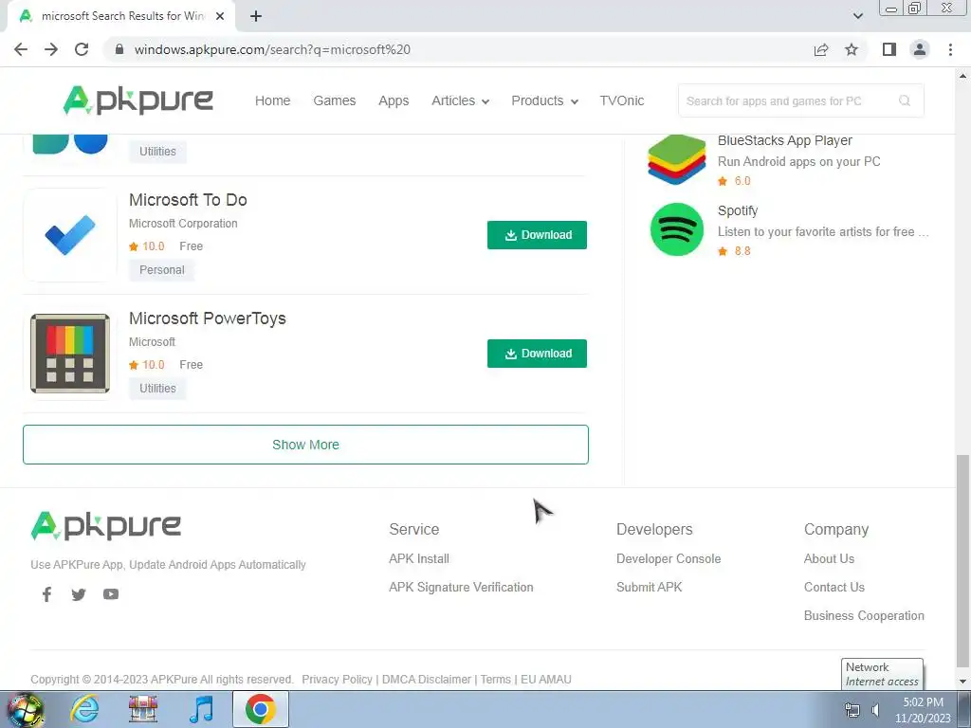Open the Microsoft To Do app icon
Image resolution: width=971 pixels, height=728 pixels.
point(70,235)
